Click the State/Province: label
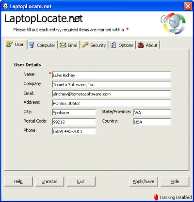 click(x=116, y=111)
